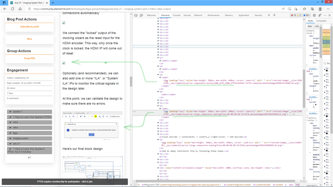Click the 99+ issues counter

pyautogui.click(x=306, y=15)
